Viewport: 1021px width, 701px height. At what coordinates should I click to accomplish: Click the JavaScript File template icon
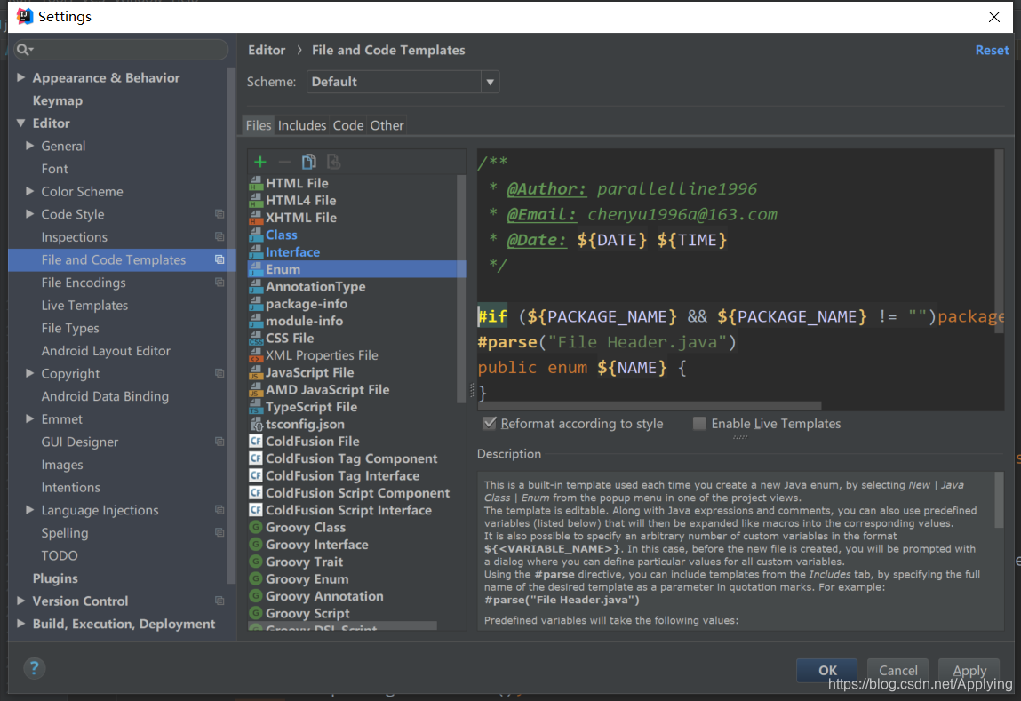click(256, 373)
